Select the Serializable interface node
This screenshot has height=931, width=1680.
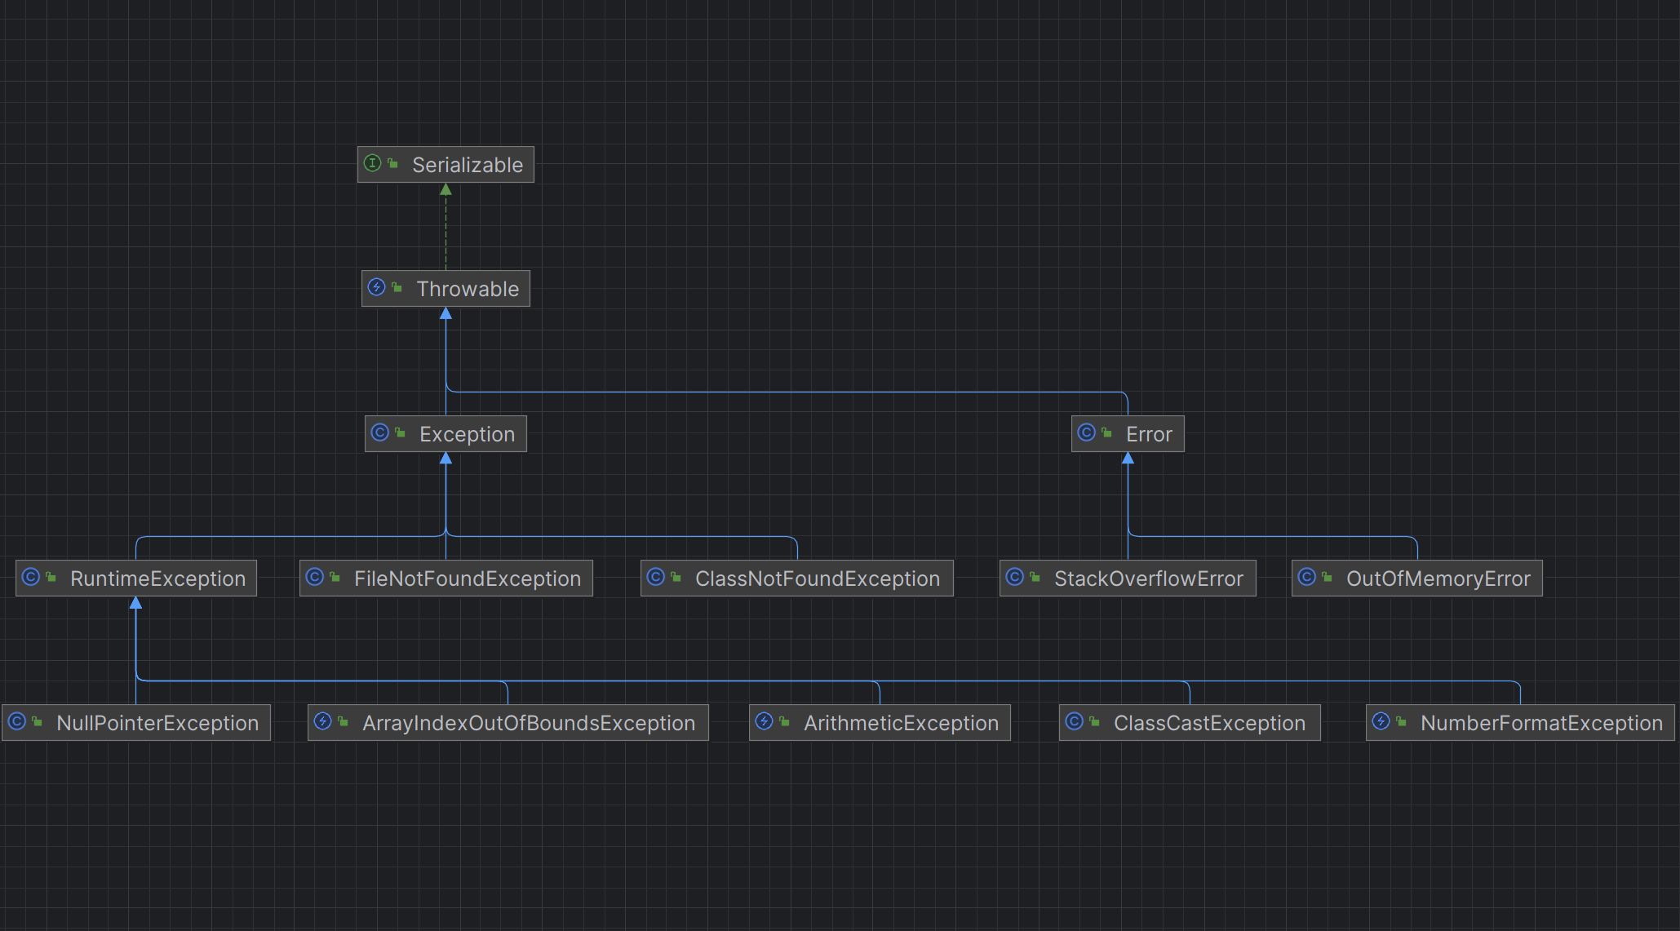pos(445,165)
